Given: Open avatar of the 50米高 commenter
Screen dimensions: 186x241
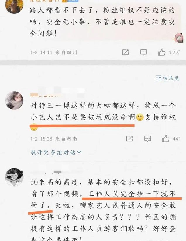Looking at the screenshot, I should [x=14, y=177].
